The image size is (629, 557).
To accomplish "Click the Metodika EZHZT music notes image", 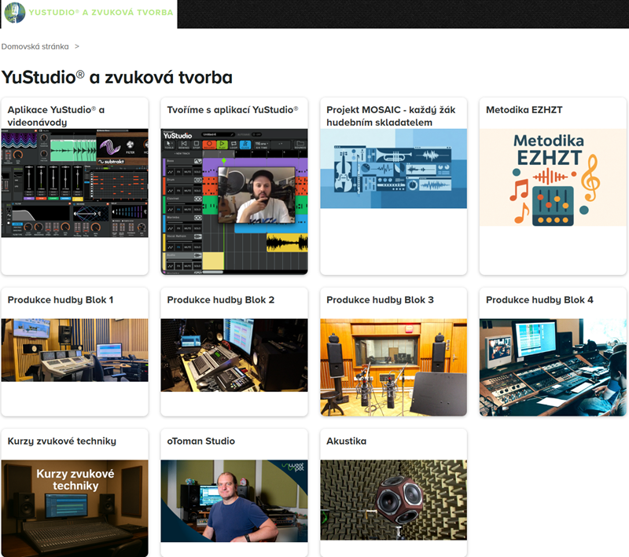I will coord(553,178).
